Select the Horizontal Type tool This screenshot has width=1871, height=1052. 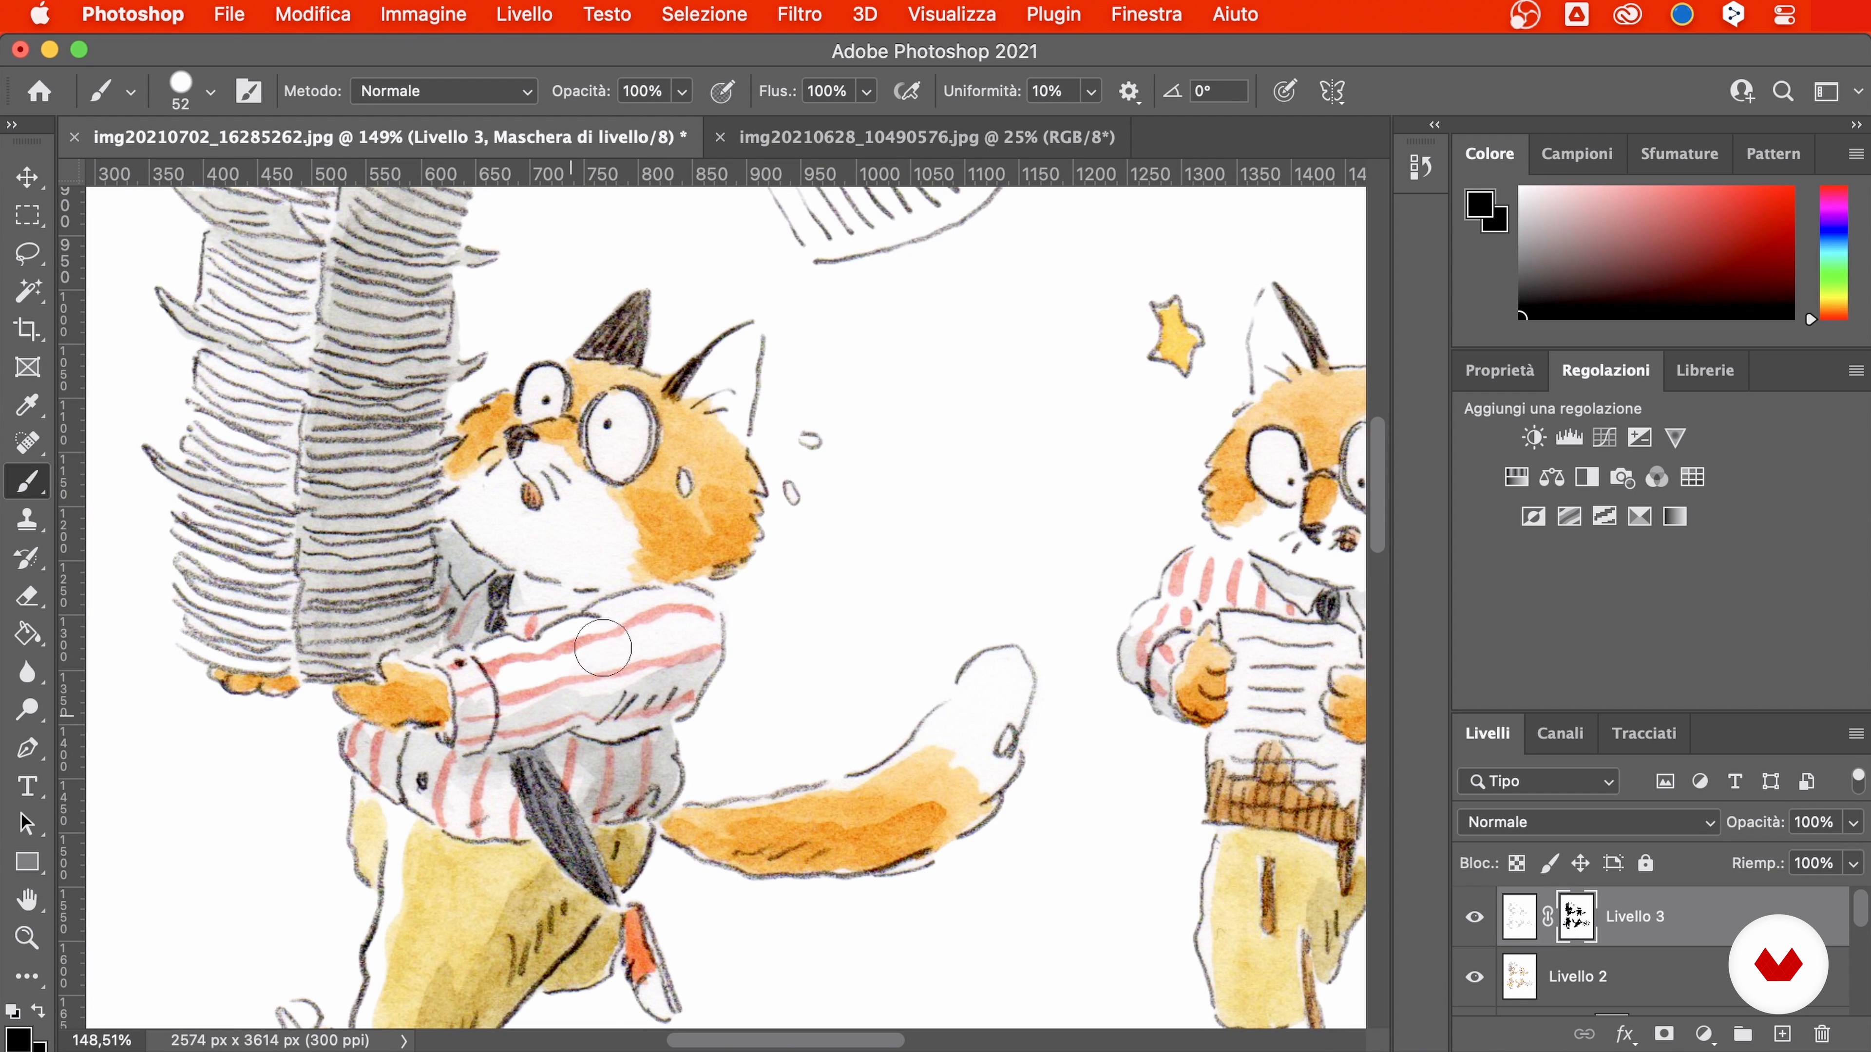[x=28, y=786]
